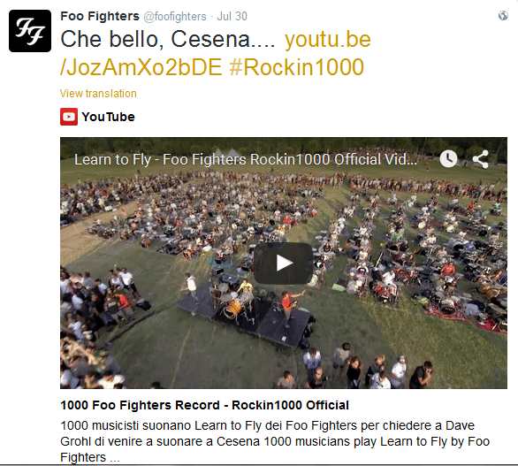Select the Che bello, Cesena tweet text
This screenshot has width=518, height=466.
tap(167, 39)
